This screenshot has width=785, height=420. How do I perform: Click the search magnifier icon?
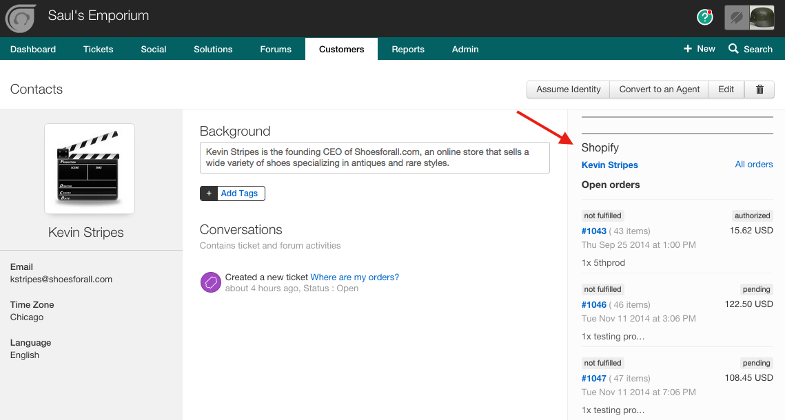733,49
